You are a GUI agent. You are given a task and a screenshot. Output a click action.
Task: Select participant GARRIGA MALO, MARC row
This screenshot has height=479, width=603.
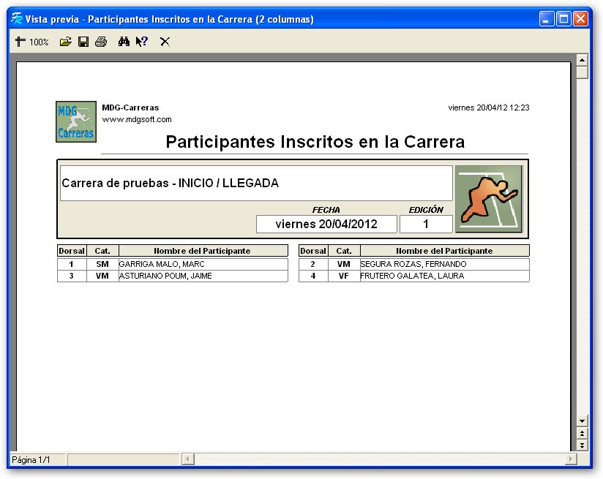pos(173,264)
